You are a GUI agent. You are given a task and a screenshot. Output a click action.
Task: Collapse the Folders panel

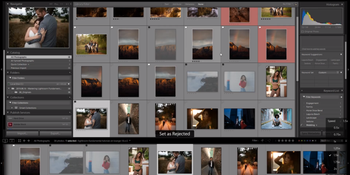point(8,73)
